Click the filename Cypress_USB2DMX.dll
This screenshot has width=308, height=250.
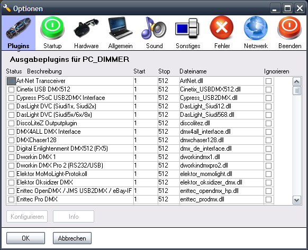pos(209,98)
